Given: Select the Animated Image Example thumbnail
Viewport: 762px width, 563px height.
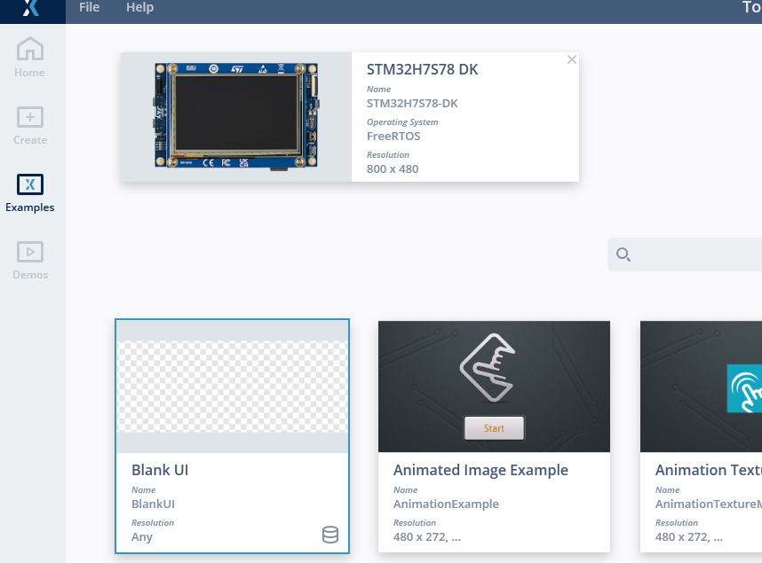Looking at the screenshot, I should pyautogui.click(x=494, y=387).
